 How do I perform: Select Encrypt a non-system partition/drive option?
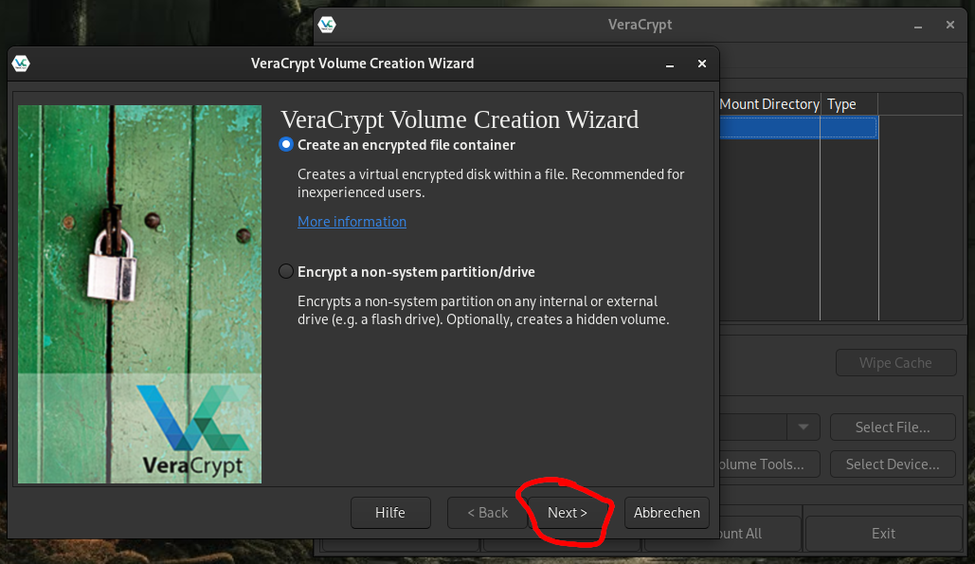286,272
